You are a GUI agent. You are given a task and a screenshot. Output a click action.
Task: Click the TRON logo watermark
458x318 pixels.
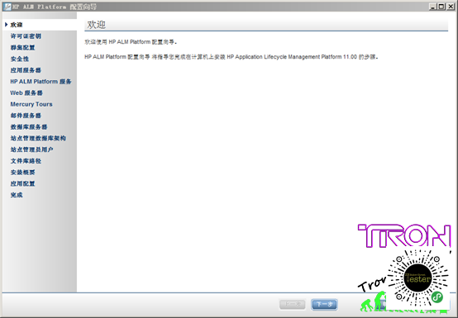coord(404,235)
